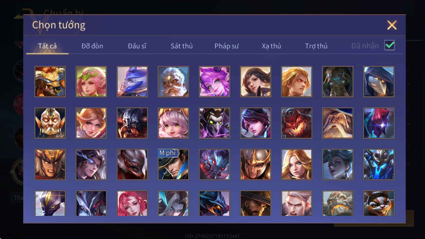425x239 pixels.
Task: Select the golden bull hero portrait
Action: click(50, 82)
